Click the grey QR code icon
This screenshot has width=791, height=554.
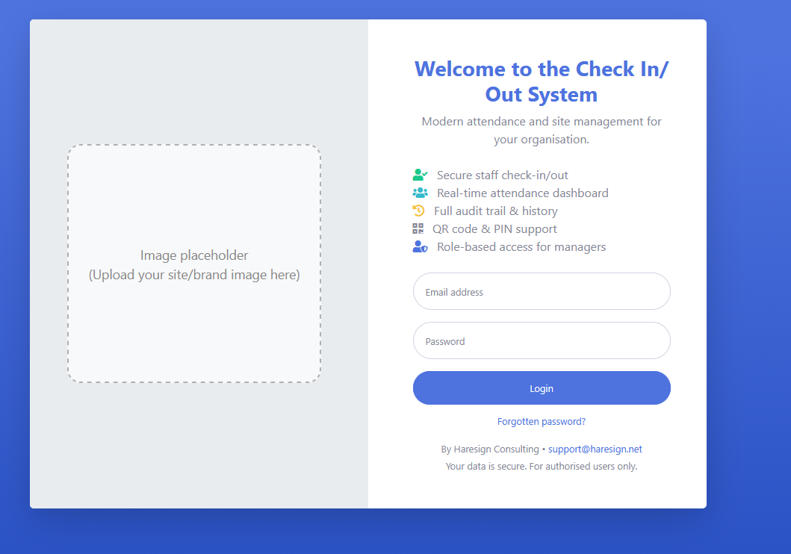point(418,229)
